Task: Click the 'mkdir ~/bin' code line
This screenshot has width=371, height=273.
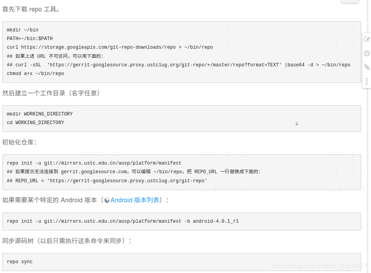Action: click(22, 30)
